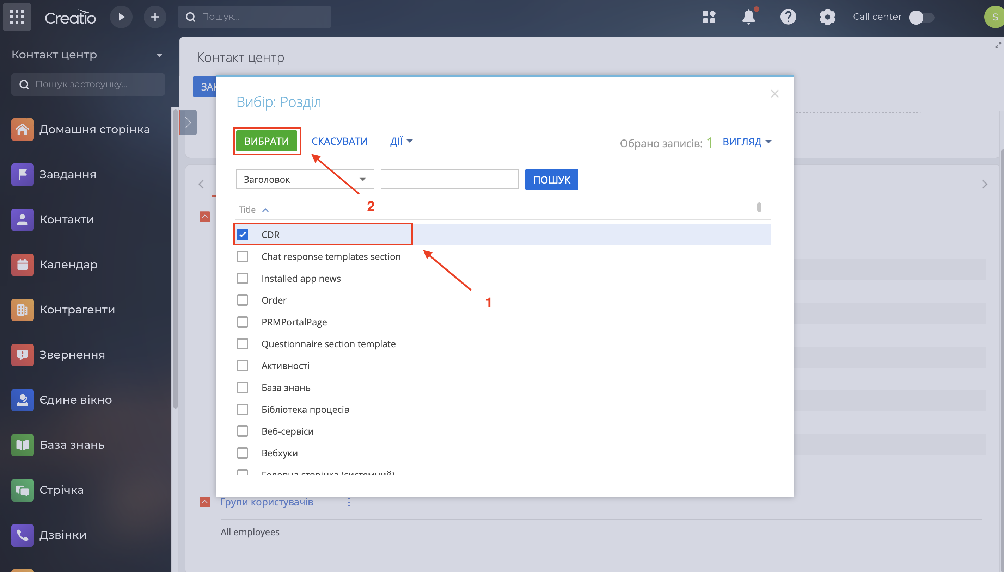
Task: Open the Календар icon
Action: [23, 265]
